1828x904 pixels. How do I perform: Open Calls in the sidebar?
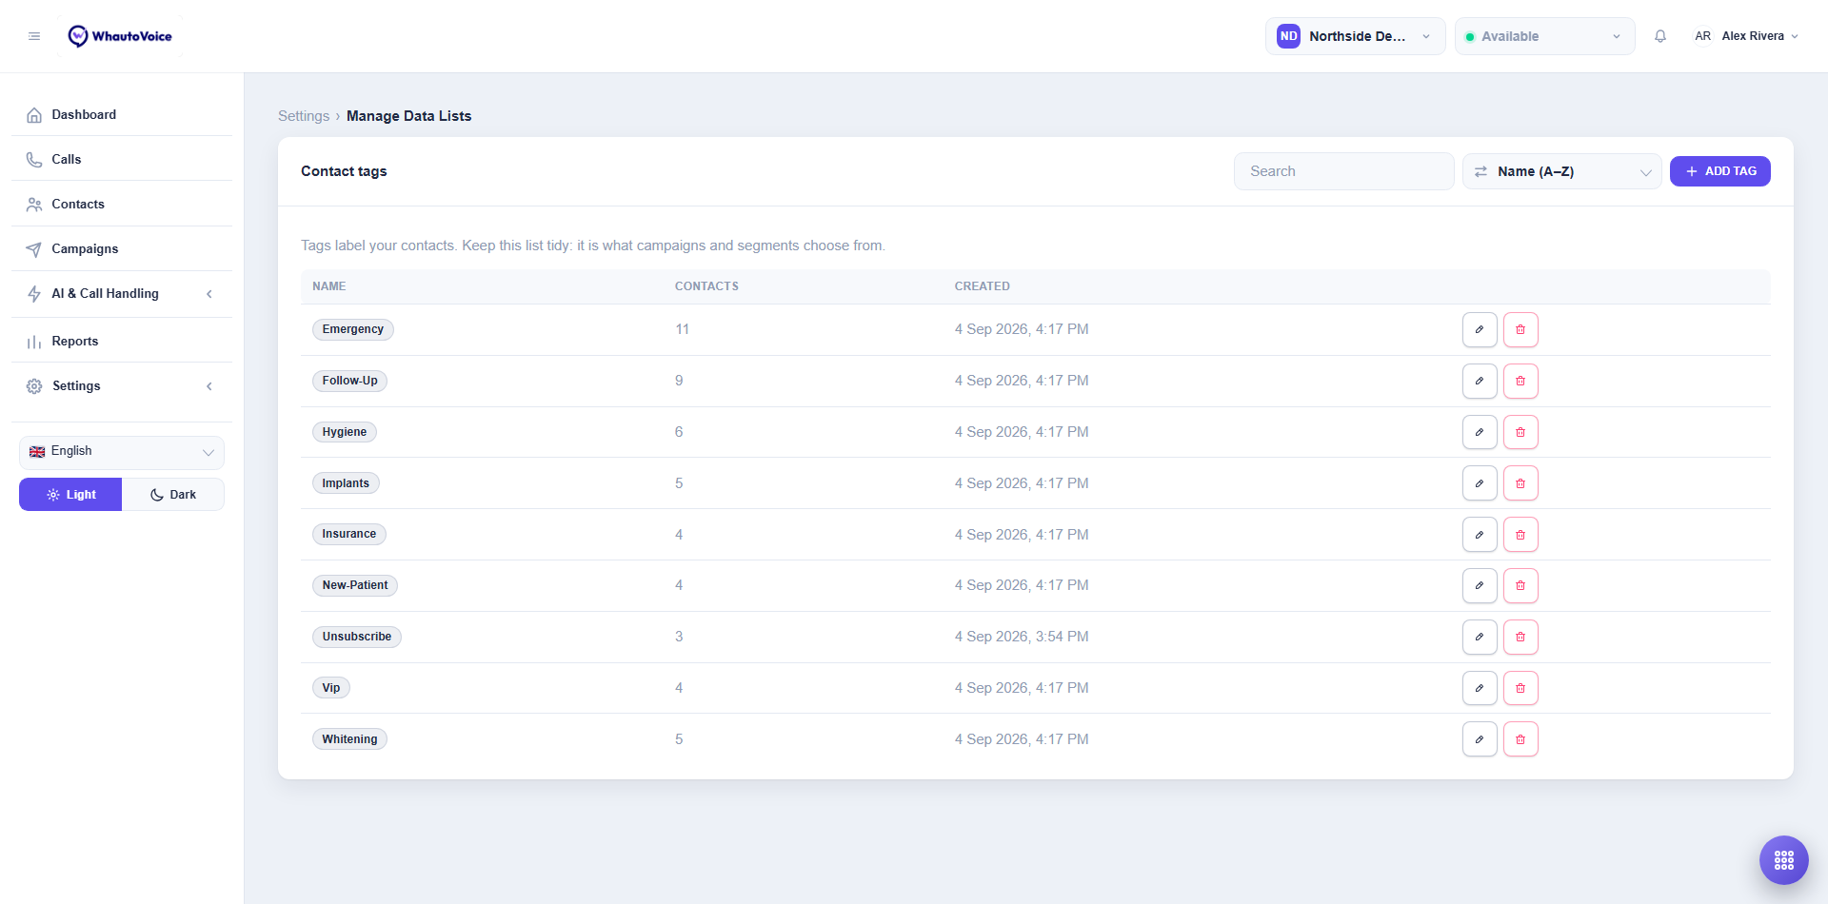click(x=122, y=159)
